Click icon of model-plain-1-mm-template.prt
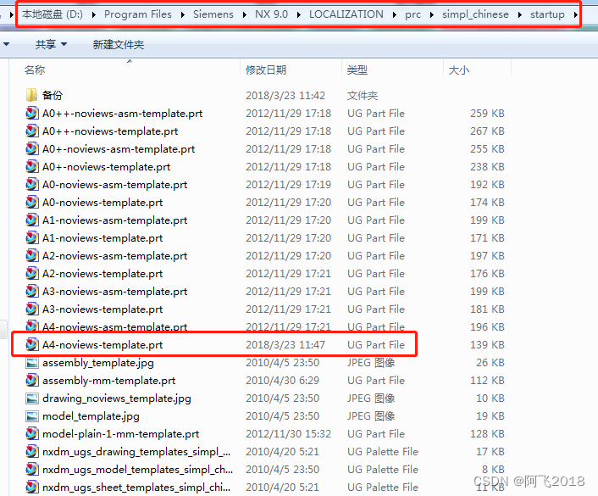Image resolution: width=598 pixels, height=496 pixels. 31,434
